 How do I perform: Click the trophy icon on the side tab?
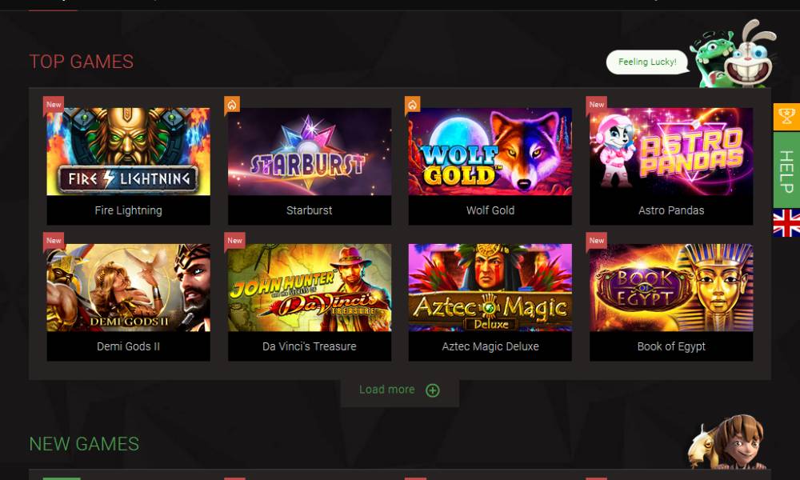tap(786, 117)
